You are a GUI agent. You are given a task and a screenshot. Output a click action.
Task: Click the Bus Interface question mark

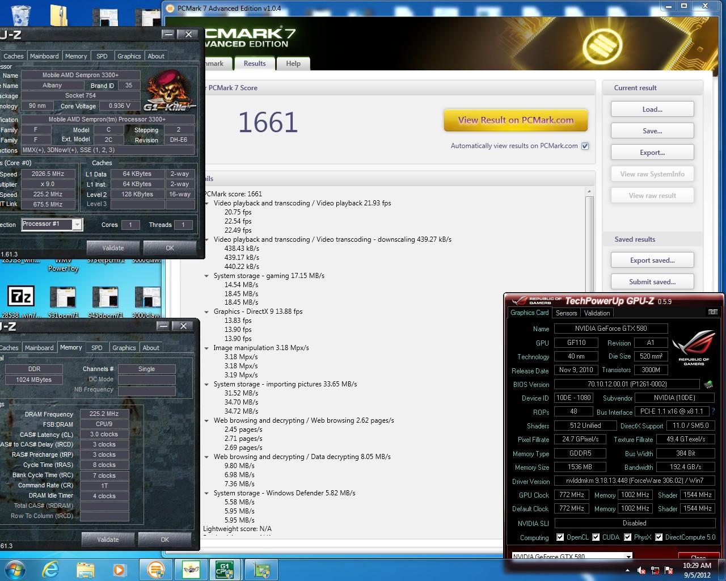click(713, 411)
